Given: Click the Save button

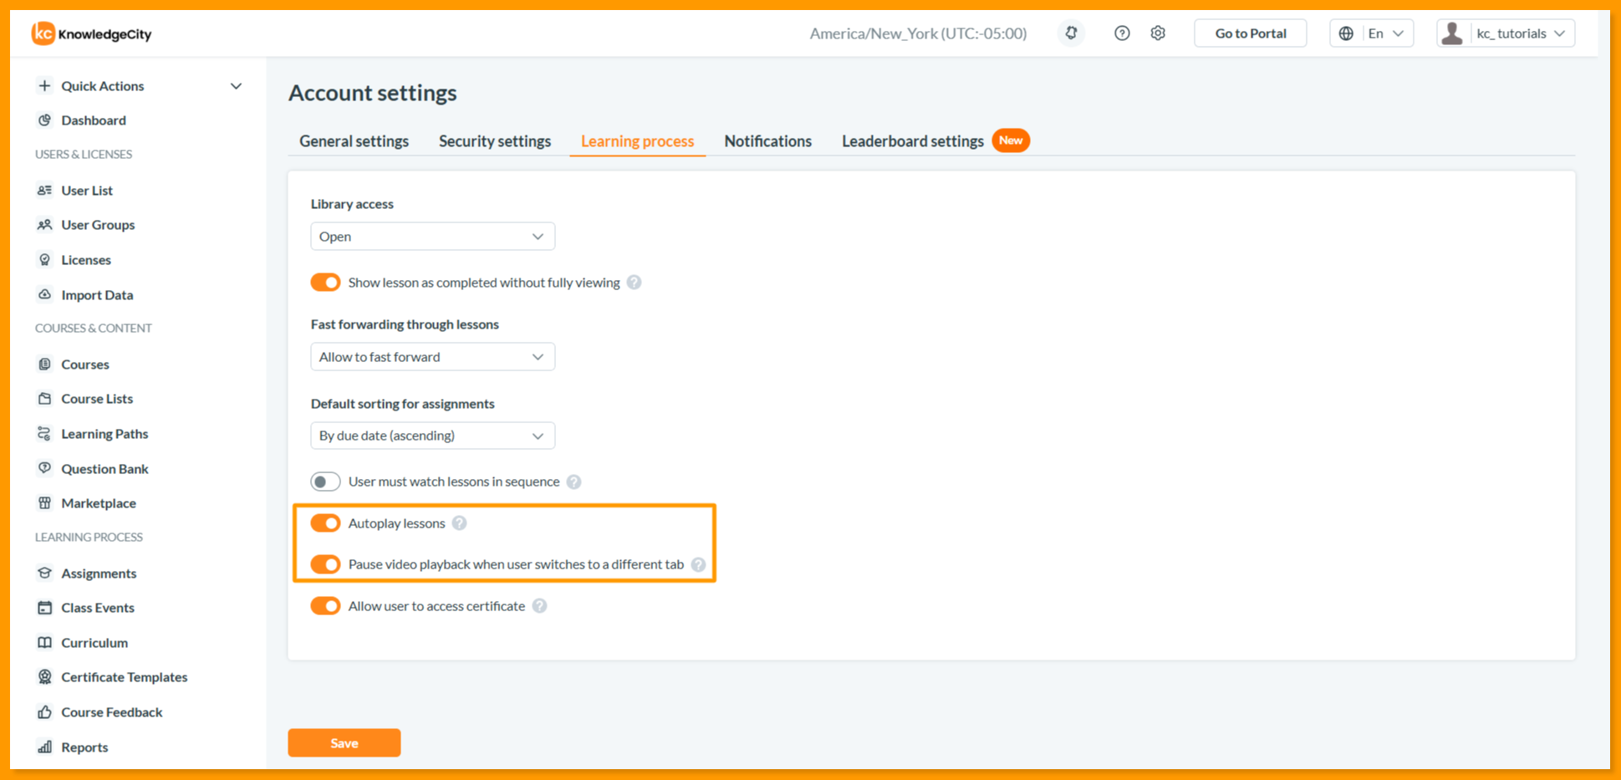Looking at the screenshot, I should [x=344, y=742].
